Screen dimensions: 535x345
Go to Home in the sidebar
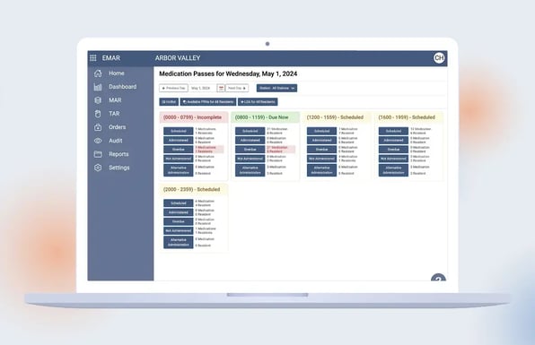pos(117,73)
